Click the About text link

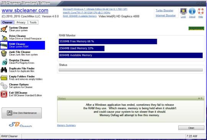point(192,17)
